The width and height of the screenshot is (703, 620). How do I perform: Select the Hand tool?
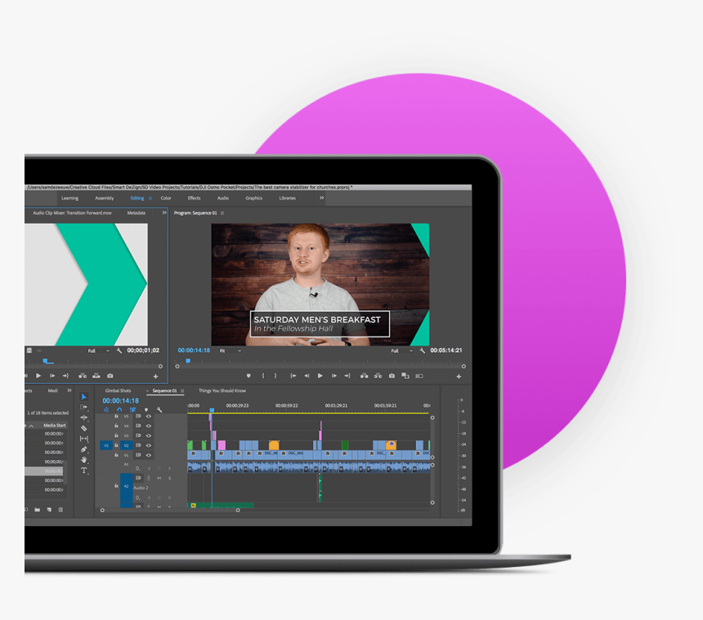[x=83, y=460]
